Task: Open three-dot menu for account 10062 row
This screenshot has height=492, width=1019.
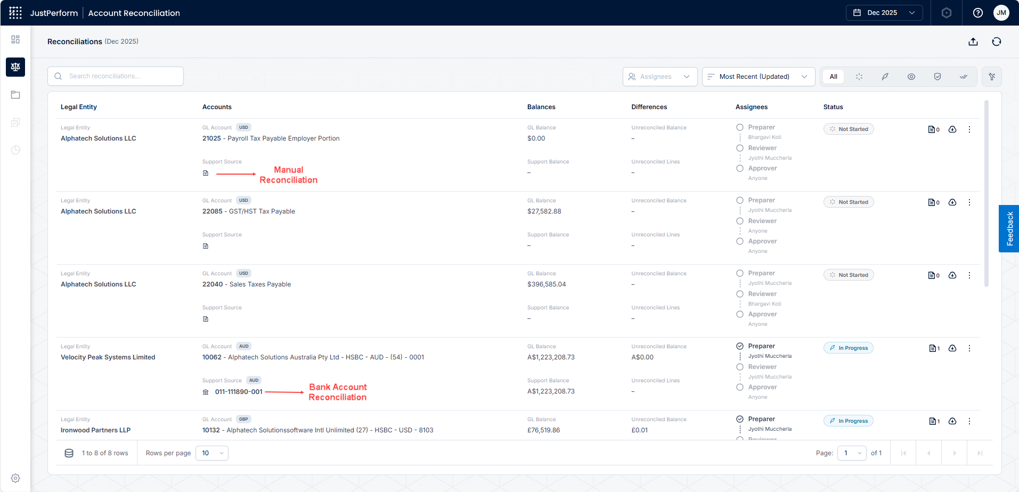Action: (969, 348)
